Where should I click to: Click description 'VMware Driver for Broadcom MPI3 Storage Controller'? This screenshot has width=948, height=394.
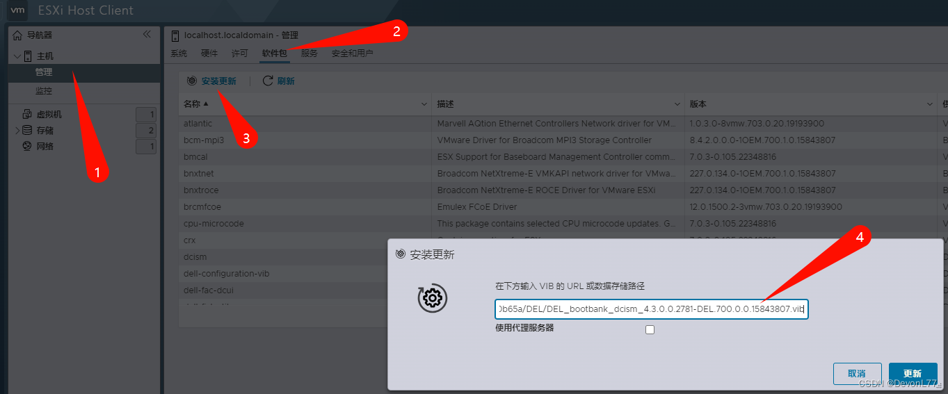[545, 140]
